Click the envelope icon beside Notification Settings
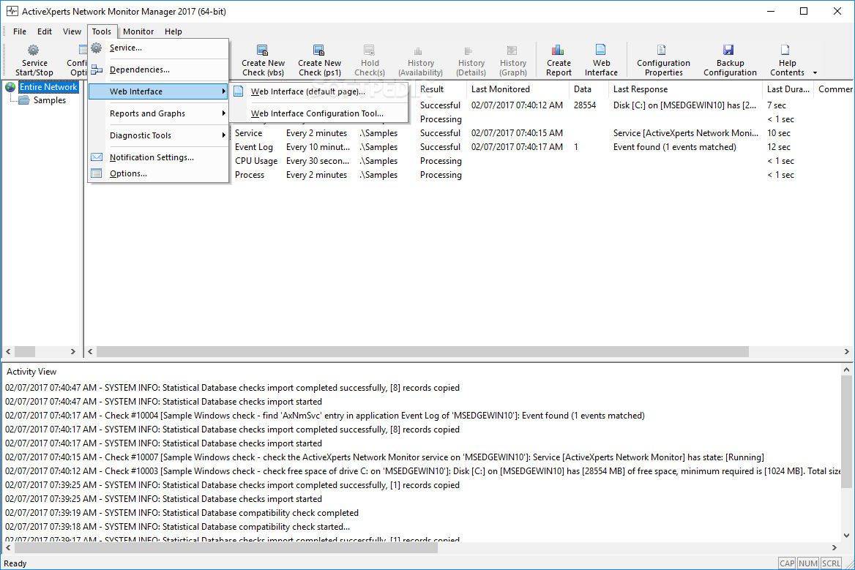Image resolution: width=855 pixels, height=570 pixels. point(97,157)
